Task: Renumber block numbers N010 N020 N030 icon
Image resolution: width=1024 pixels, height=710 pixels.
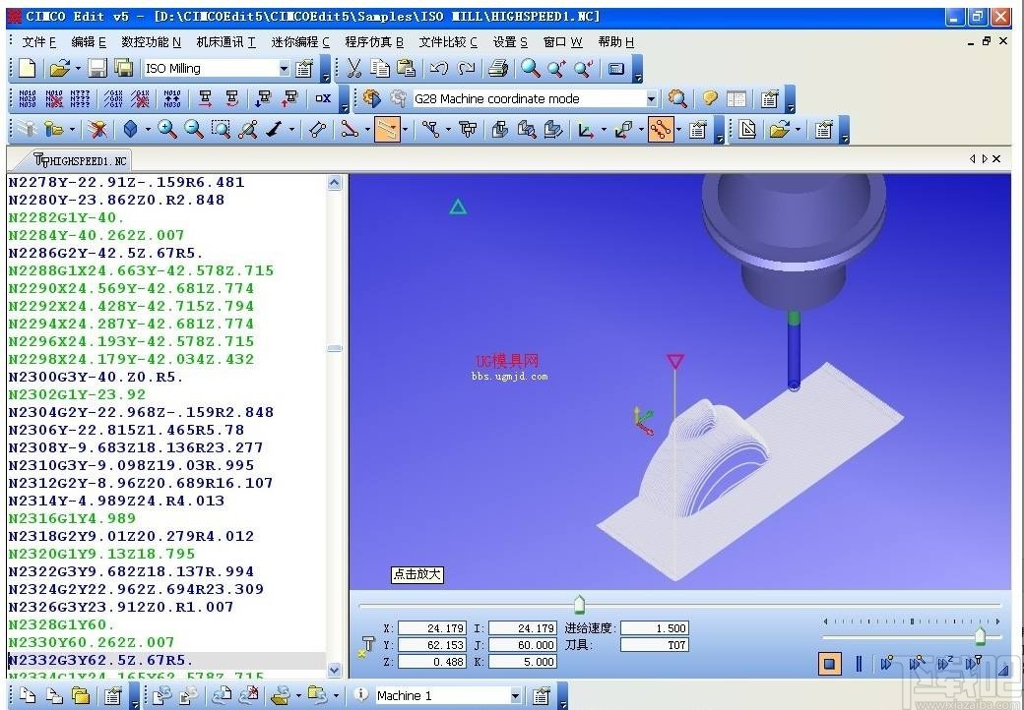Action: pos(28,98)
